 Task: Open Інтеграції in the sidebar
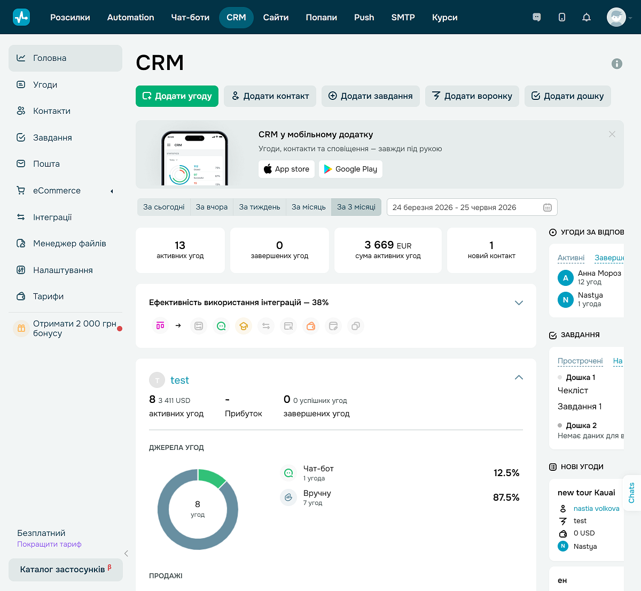tap(65, 217)
